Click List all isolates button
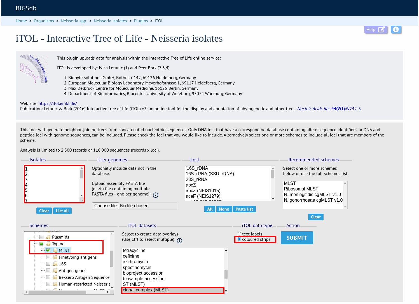 click(x=62, y=211)
